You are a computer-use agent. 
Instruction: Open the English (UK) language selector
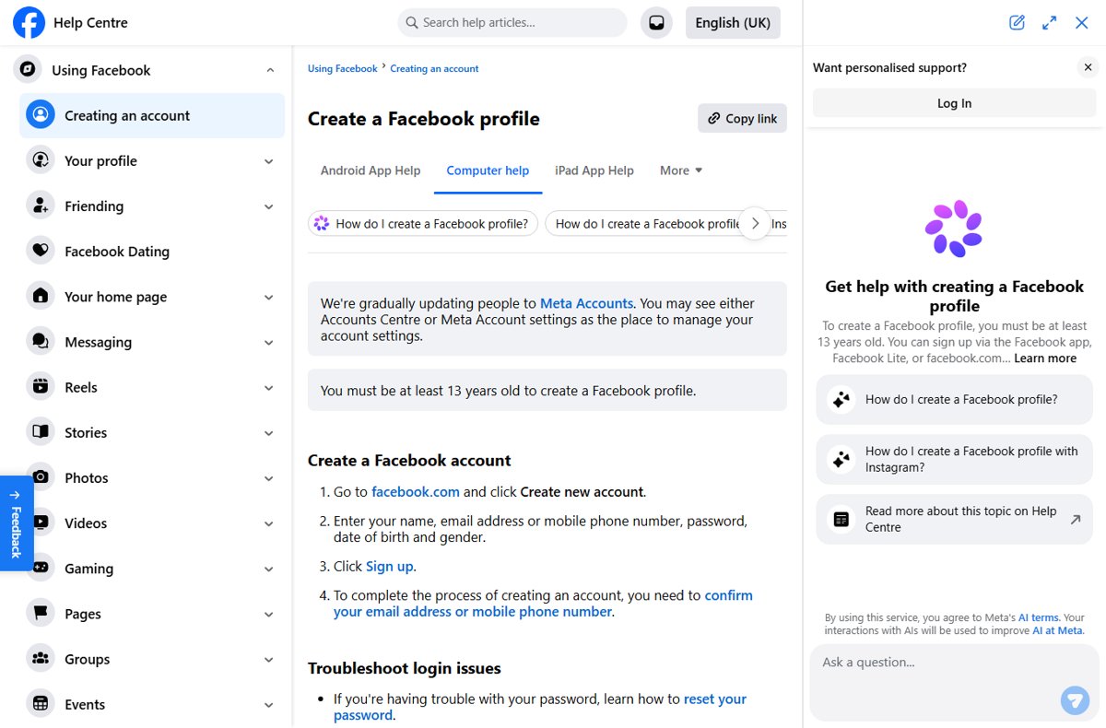point(733,23)
